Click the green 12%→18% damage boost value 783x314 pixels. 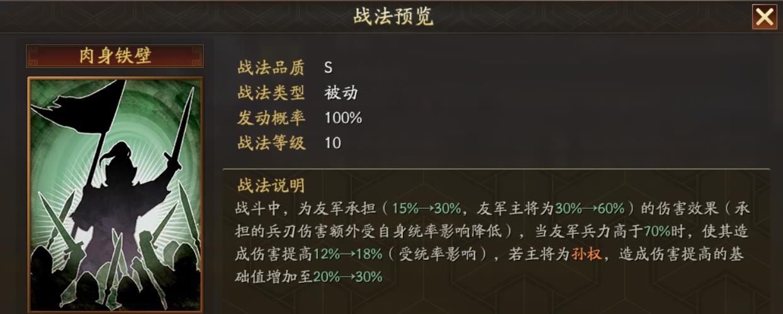(x=347, y=254)
